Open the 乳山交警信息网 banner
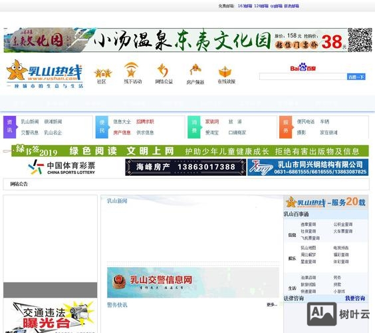Viewport: 375px width, 333px height. 193,282
